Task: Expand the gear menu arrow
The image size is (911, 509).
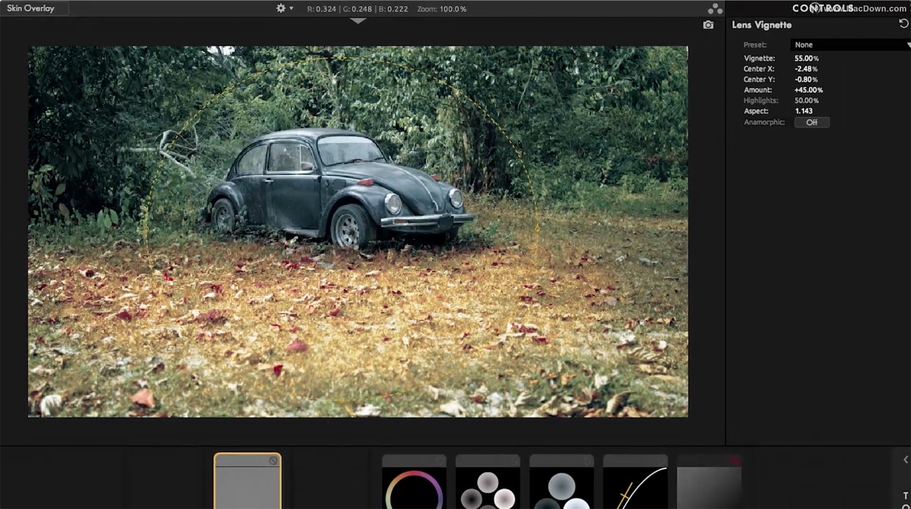Action: 291,8
